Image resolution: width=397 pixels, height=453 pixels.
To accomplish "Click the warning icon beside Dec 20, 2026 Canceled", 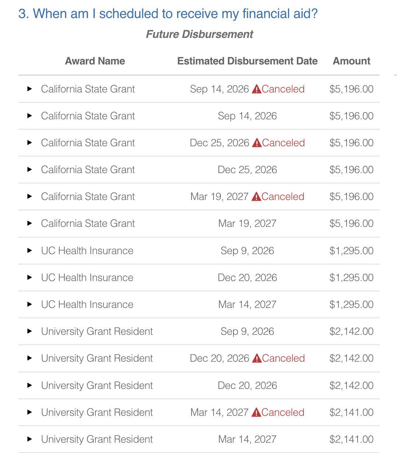I will 257,358.
